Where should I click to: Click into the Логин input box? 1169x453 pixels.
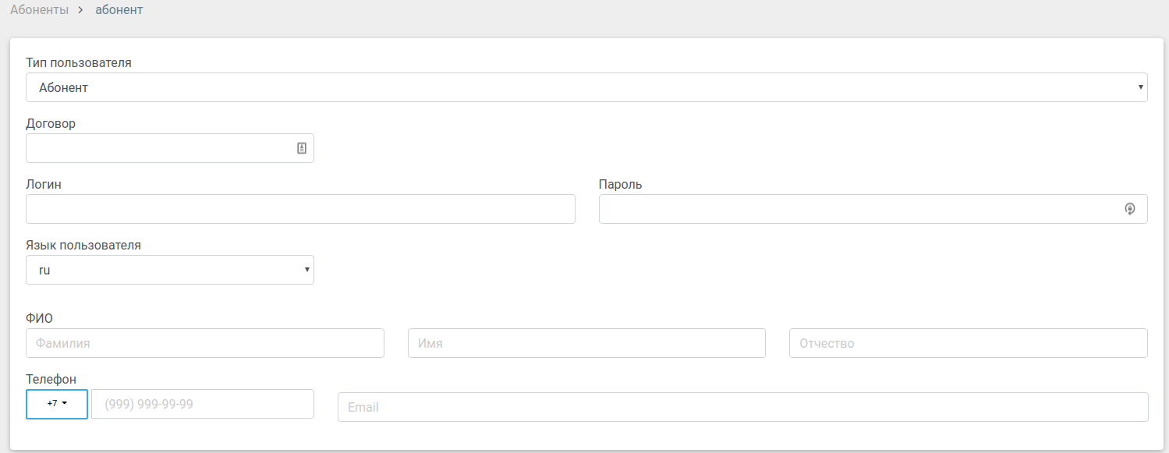click(300, 209)
